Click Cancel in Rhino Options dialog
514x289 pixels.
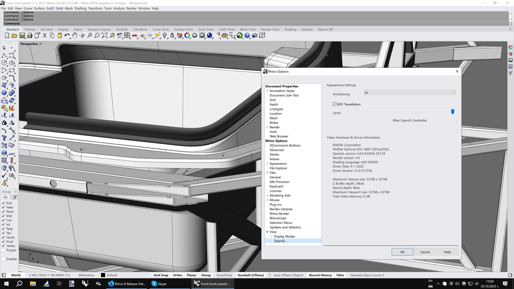(425, 252)
